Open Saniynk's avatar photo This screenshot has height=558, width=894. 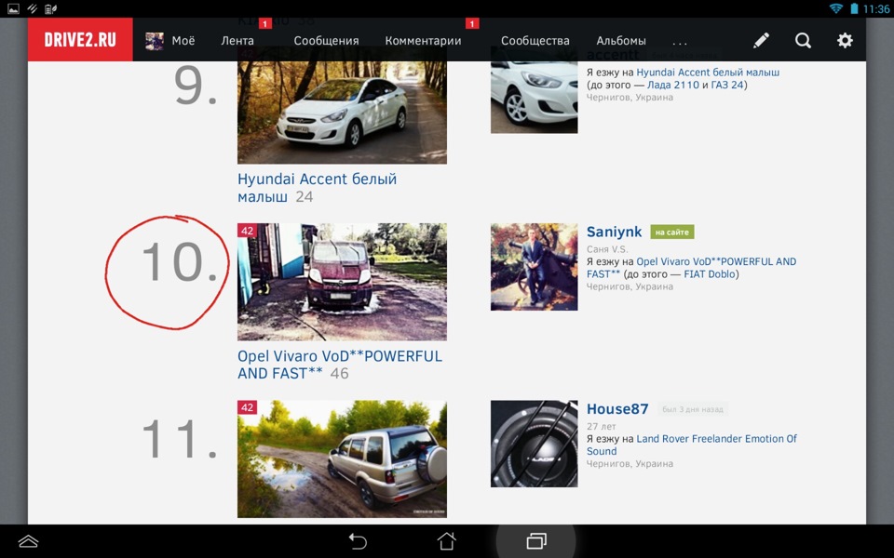[x=535, y=267]
